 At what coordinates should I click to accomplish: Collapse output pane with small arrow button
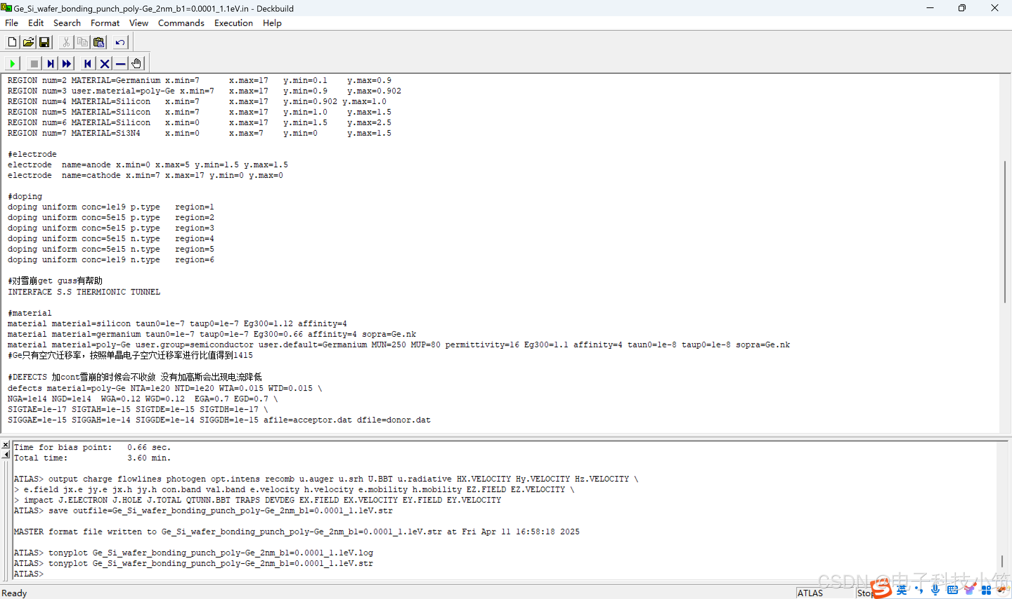[x=6, y=455]
